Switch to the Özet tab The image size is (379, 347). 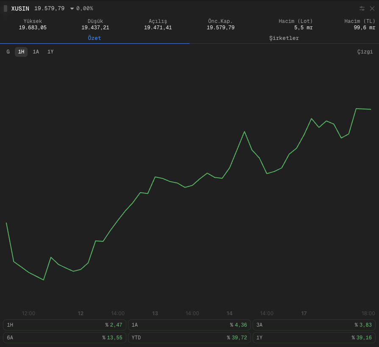point(95,38)
